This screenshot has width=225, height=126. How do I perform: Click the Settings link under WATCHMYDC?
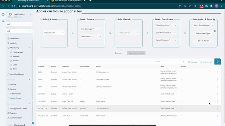click(18, 17)
